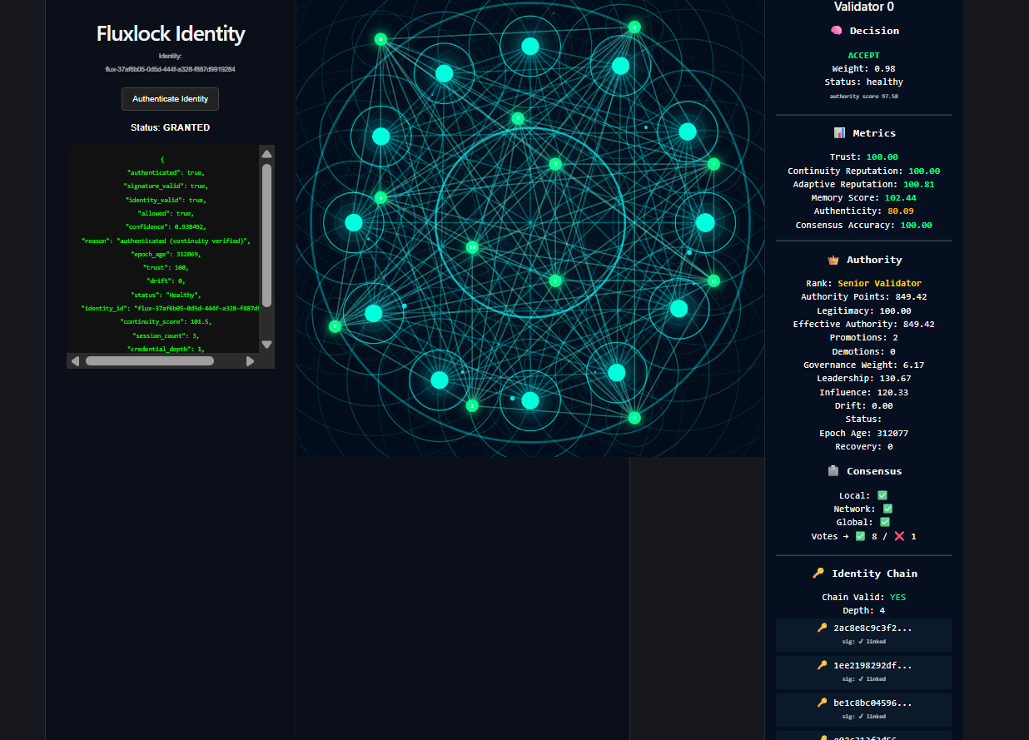Click the be1c8bc04596... chain entry

click(x=864, y=709)
